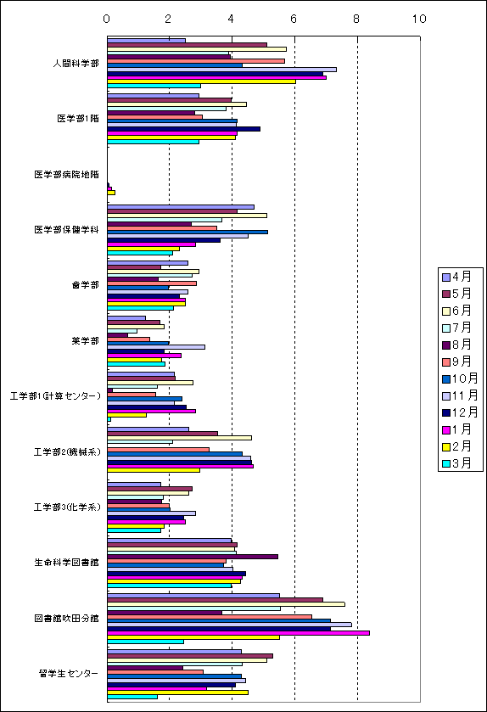The height and width of the screenshot is (712, 487).
Task: Click the 3月 cyan legend swatch
Action: pos(446,463)
